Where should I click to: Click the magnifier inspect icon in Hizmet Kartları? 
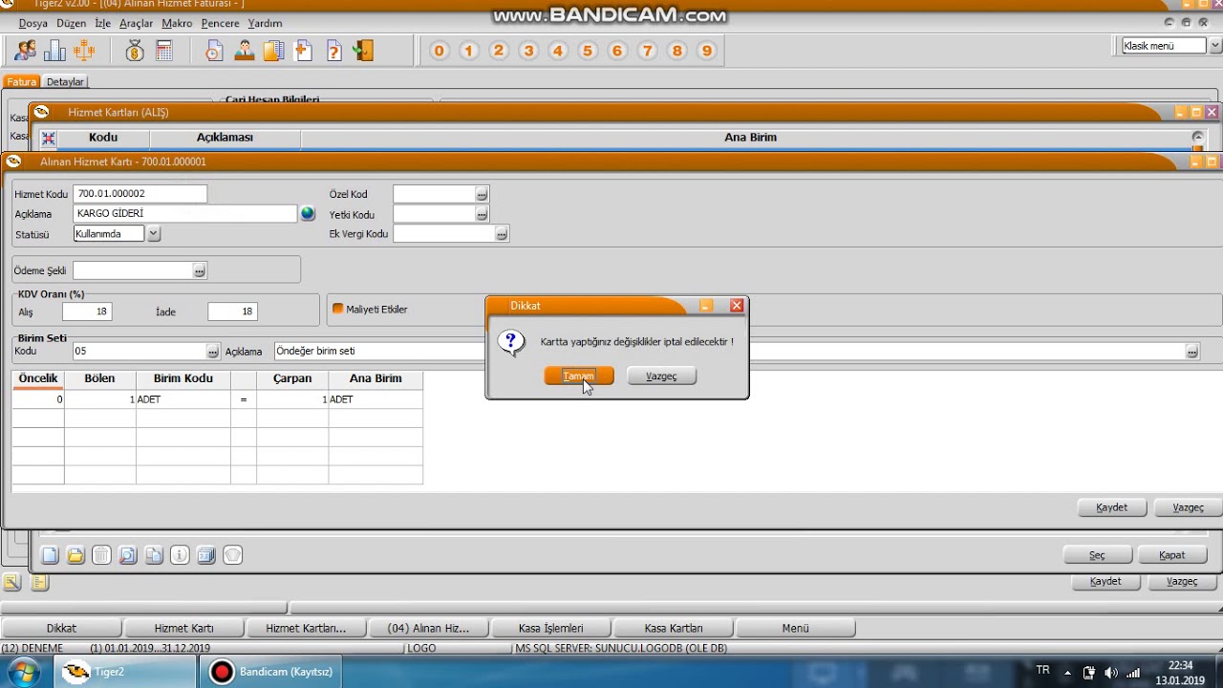128,555
